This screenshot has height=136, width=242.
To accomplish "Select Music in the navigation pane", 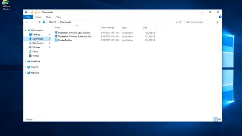I will click(x=35, y=51).
